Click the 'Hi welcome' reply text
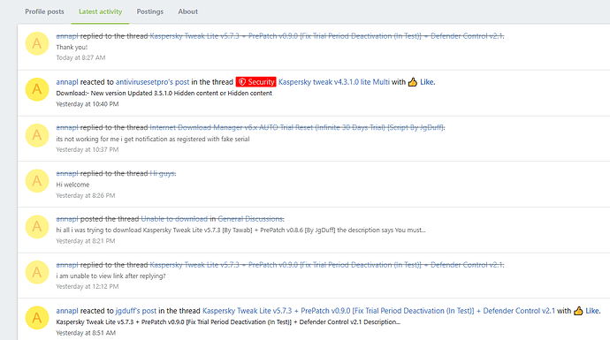 pos(72,185)
